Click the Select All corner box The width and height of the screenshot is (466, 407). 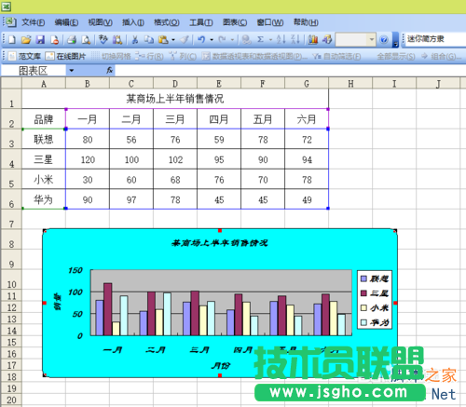tap(11, 83)
